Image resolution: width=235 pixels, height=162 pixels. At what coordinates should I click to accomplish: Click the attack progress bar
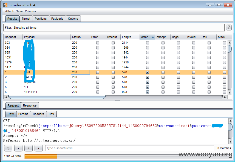(128, 156)
